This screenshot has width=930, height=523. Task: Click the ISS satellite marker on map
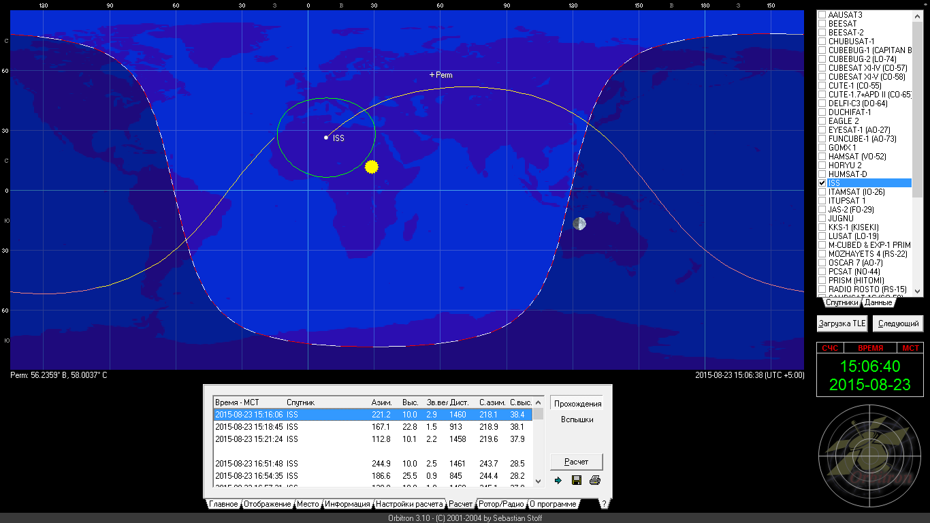point(326,138)
